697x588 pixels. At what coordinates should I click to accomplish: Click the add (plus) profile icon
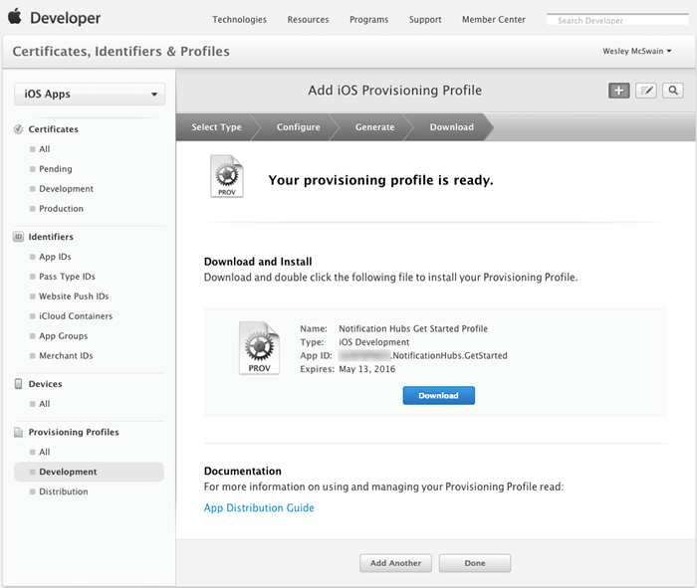coord(618,91)
